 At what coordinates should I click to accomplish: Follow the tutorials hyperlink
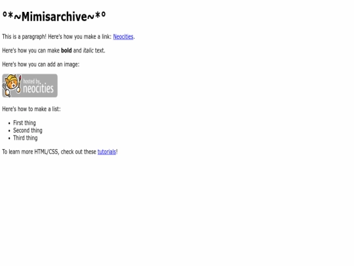point(107,152)
